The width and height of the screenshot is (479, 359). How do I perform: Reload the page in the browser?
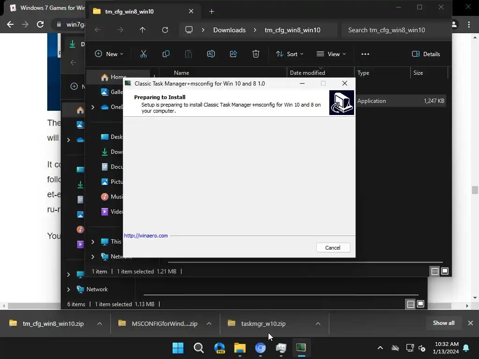coord(40,24)
